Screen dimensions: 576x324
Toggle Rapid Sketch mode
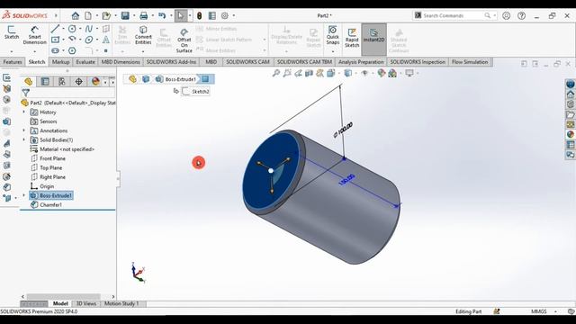(352, 38)
